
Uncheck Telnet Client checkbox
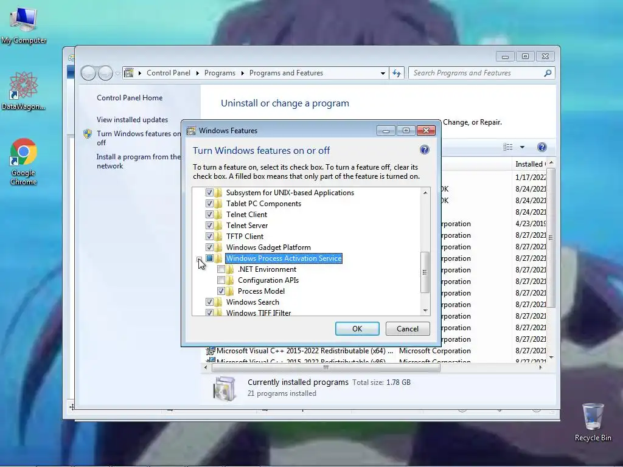pyautogui.click(x=209, y=215)
